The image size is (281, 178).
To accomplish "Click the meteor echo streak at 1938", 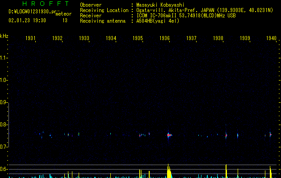I will (x=226, y=135).
